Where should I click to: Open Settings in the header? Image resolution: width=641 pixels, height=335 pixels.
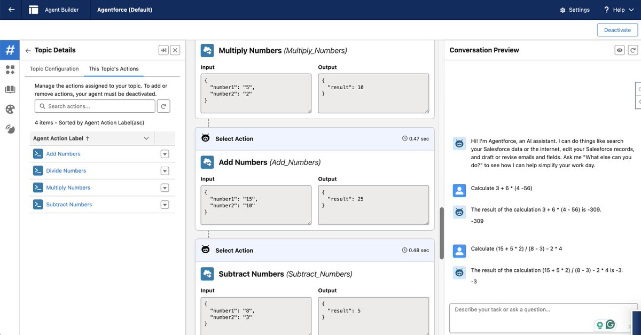pyautogui.click(x=575, y=10)
